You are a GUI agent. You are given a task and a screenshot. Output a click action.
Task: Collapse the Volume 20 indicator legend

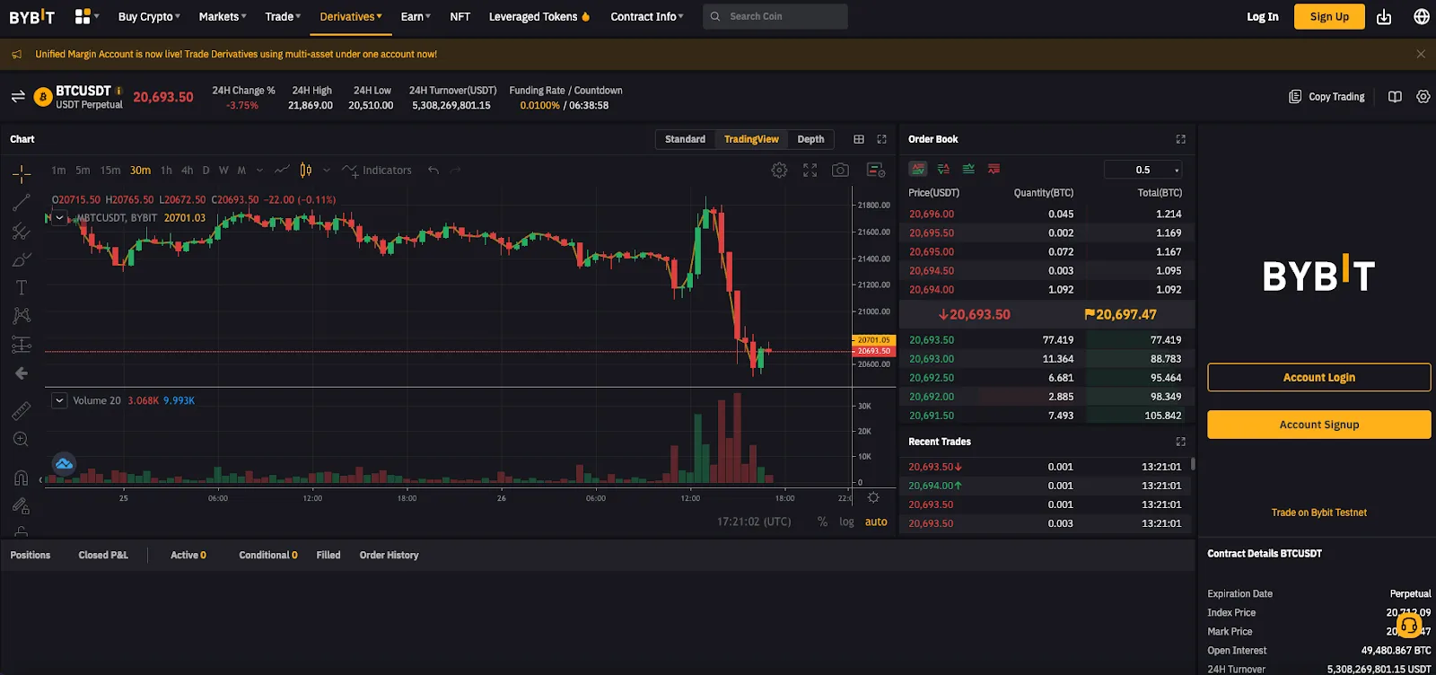(59, 400)
